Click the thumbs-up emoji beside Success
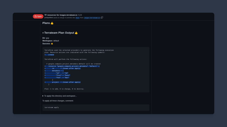 pyautogui.click(x=52, y=44)
